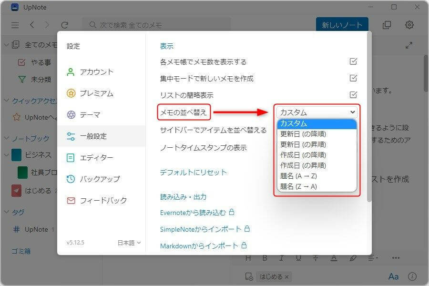Viewport: 429px width, 286px height.
Task: Collapse the クイックアクセス section chevron
Action: point(7,101)
